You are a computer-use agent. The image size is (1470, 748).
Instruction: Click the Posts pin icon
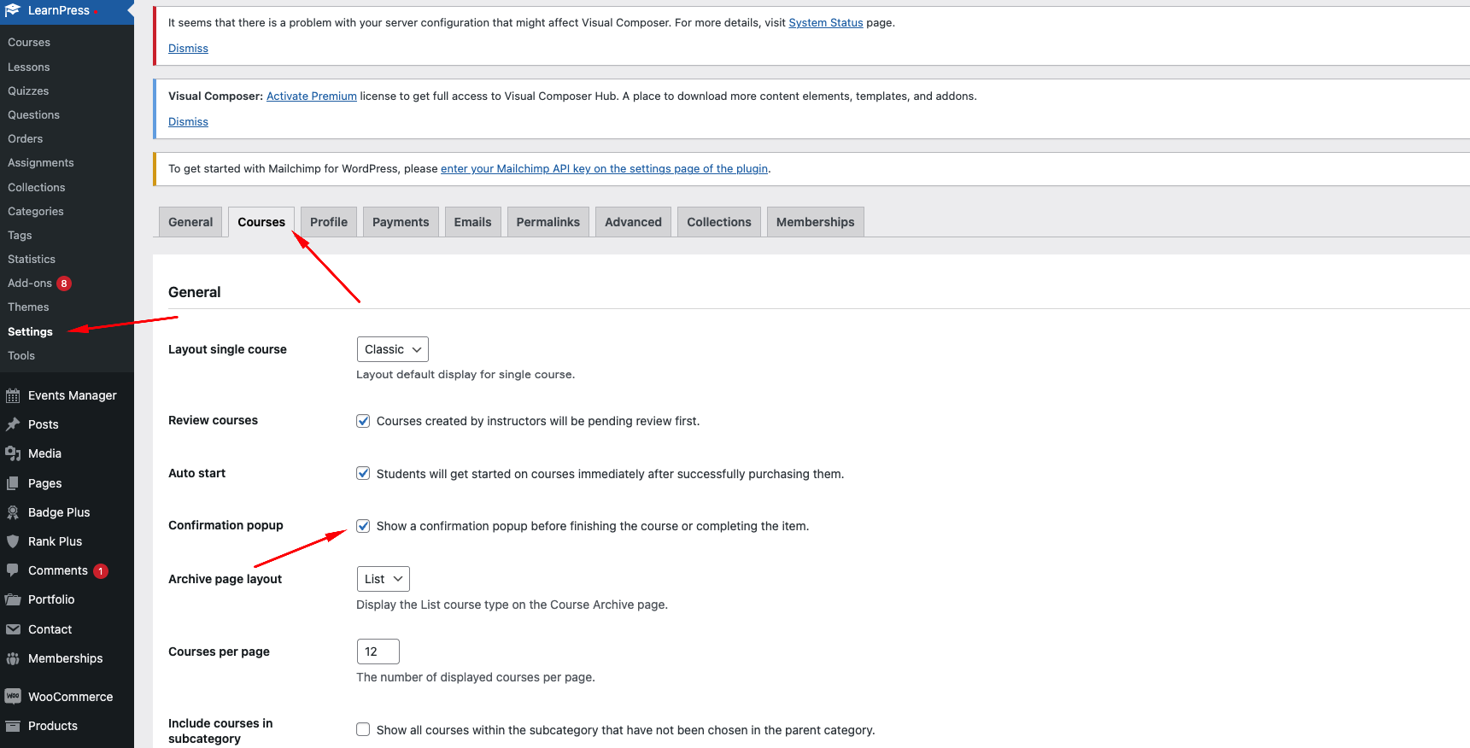[x=13, y=424]
